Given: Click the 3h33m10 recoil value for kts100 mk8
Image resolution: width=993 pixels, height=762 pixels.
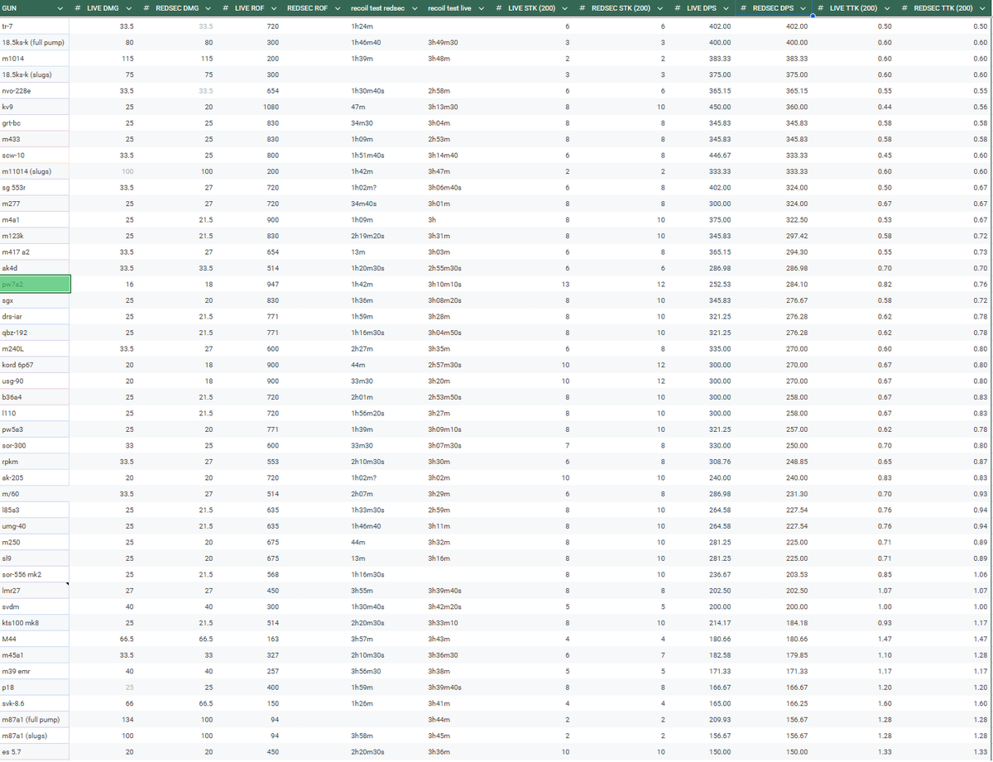Looking at the screenshot, I should click(x=443, y=622).
